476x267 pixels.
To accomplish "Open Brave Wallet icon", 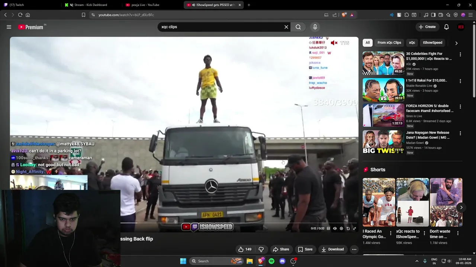I will (x=441, y=15).
